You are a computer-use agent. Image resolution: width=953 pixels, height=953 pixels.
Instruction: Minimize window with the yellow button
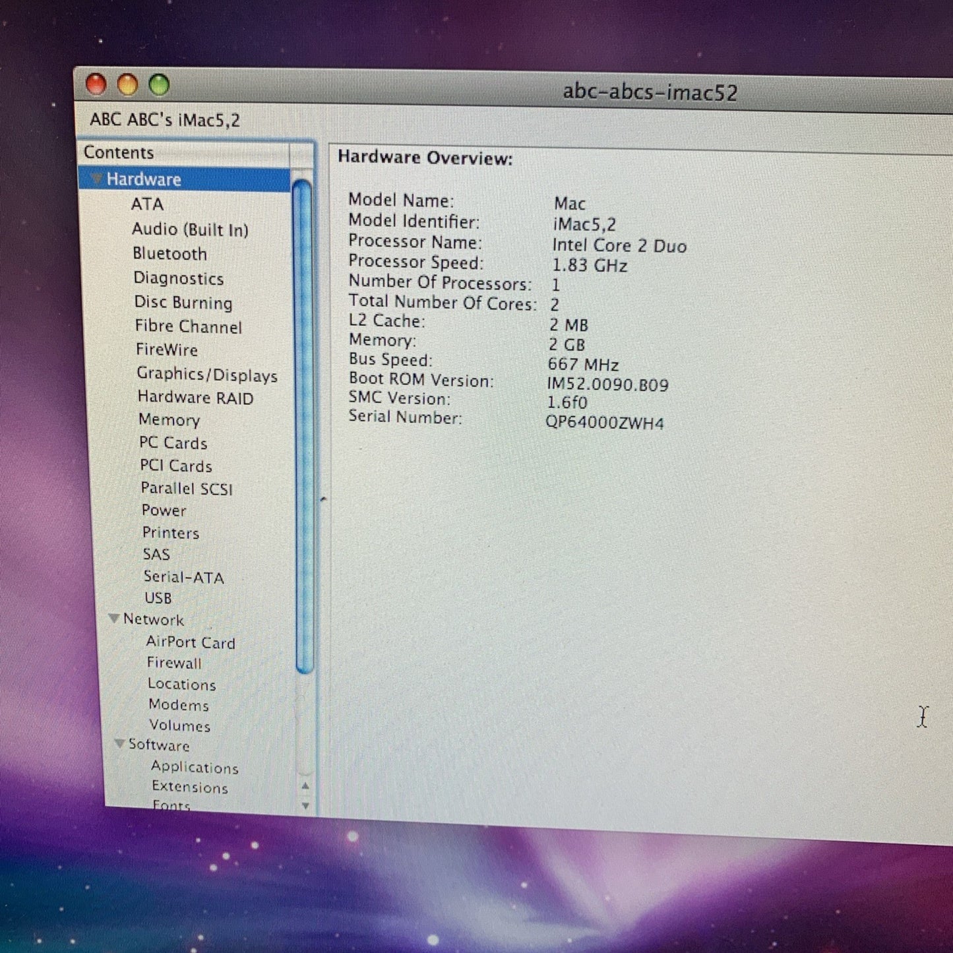pos(128,85)
